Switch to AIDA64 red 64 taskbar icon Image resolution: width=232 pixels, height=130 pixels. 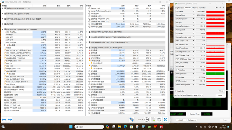tap(161, 127)
